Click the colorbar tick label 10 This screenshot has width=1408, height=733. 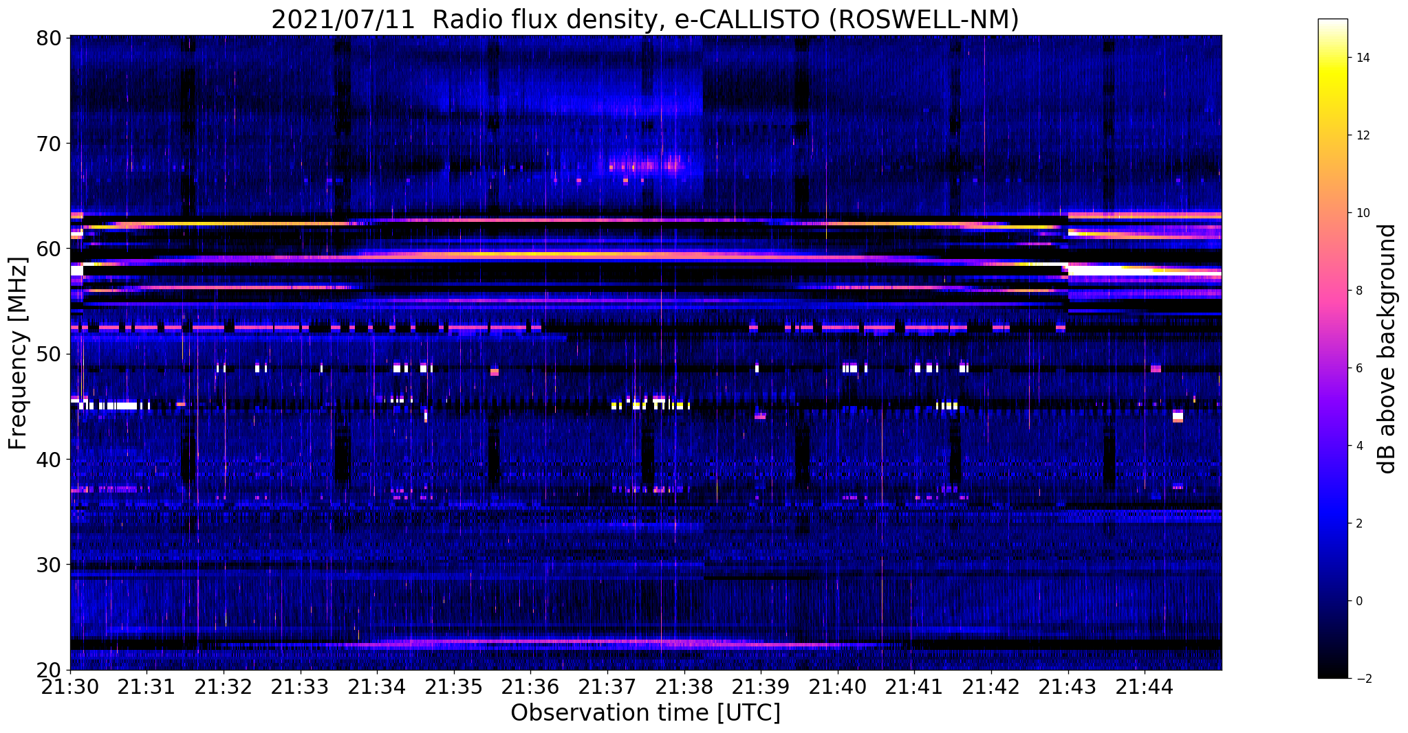(1362, 213)
